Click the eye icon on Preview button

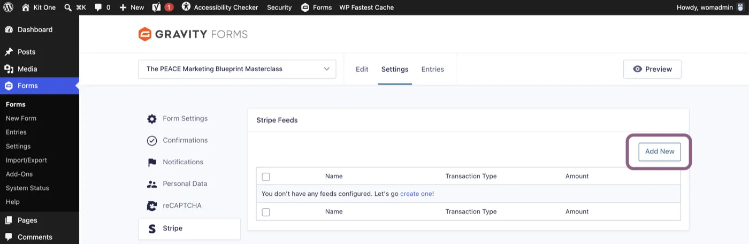pyautogui.click(x=637, y=69)
